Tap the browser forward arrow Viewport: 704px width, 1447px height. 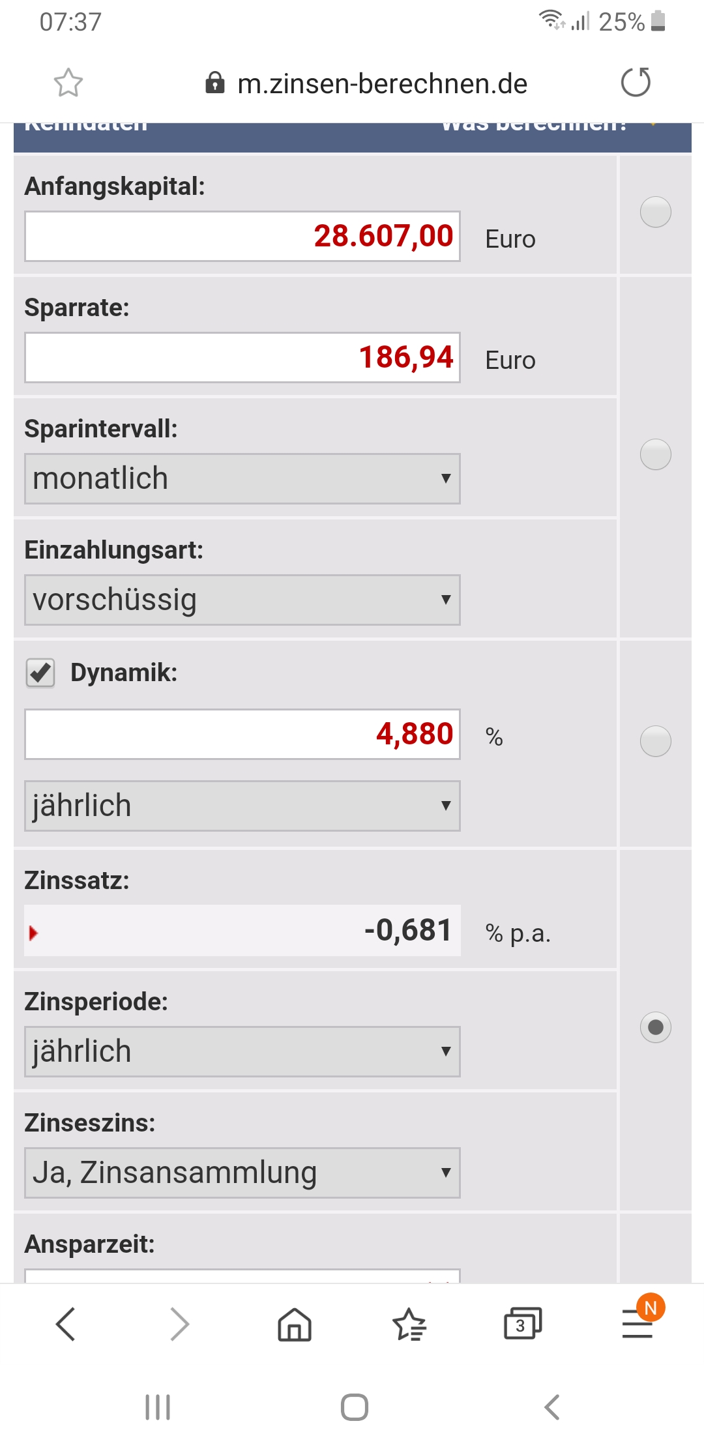coord(179,1324)
